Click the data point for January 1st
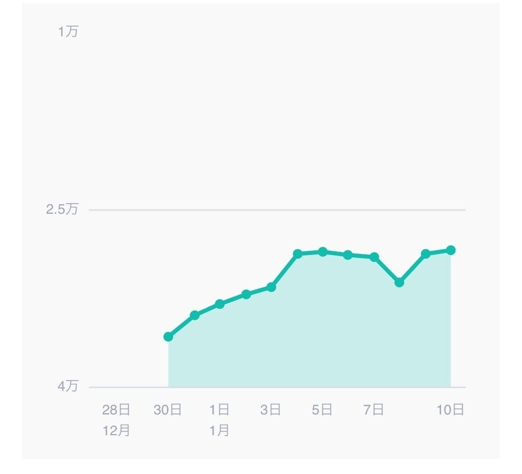Image resolution: width=522 pixels, height=474 pixels. click(x=220, y=304)
